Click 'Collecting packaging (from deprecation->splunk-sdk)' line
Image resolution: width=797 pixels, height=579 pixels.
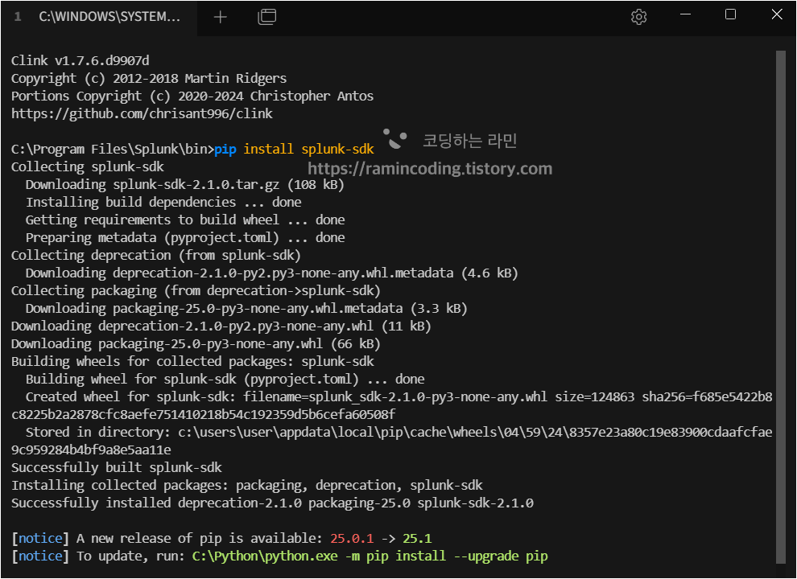(196, 290)
